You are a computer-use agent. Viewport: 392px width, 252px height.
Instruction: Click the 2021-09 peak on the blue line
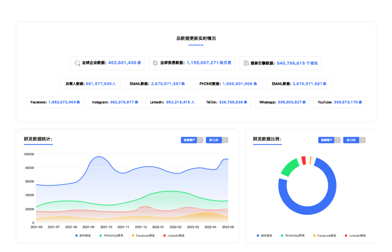(97, 157)
